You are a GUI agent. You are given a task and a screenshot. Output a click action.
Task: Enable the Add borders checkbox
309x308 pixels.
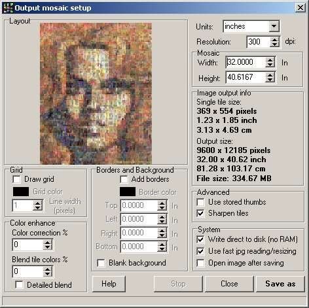124,180
